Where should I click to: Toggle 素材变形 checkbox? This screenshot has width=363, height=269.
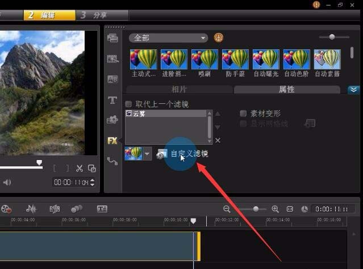(243, 114)
